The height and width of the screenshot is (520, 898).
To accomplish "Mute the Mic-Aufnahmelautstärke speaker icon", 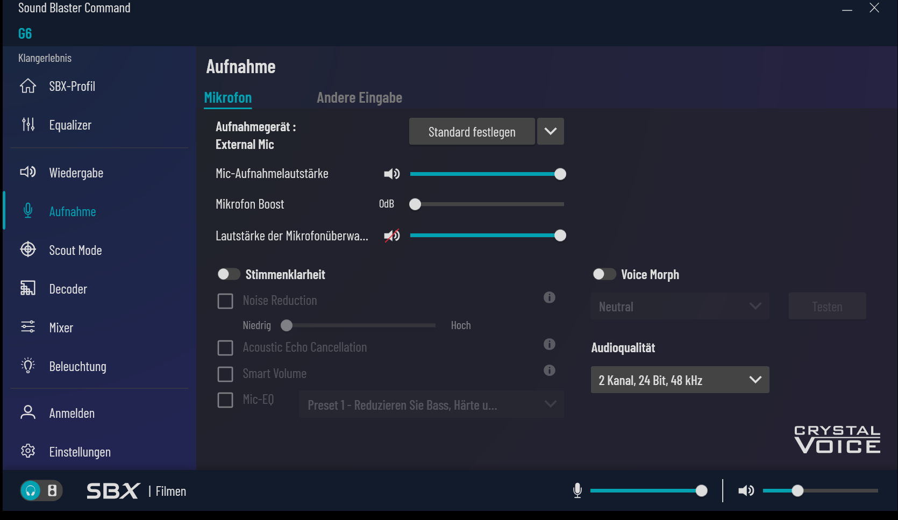I will 392,174.
